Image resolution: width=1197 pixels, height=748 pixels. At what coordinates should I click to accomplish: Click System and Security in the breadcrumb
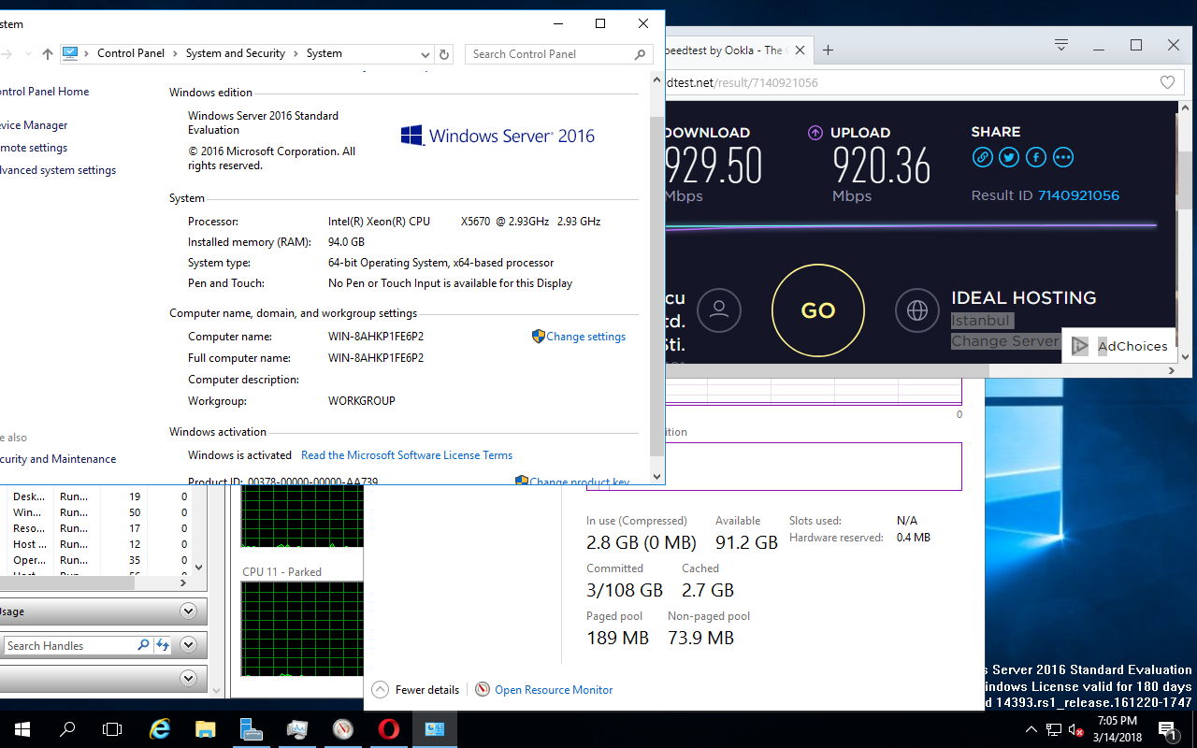coord(236,53)
